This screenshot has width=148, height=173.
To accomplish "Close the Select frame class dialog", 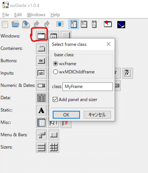I will 108,44.
